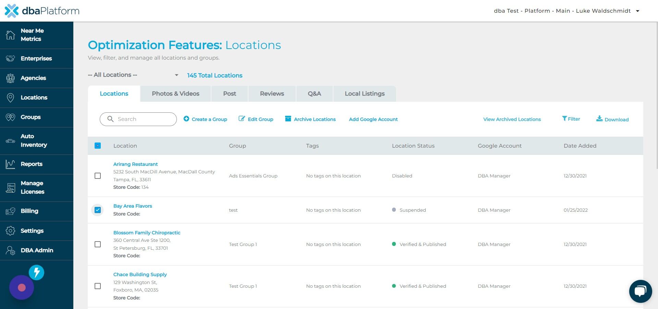Click inside the Search field
This screenshot has height=309, width=658.
[138, 119]
